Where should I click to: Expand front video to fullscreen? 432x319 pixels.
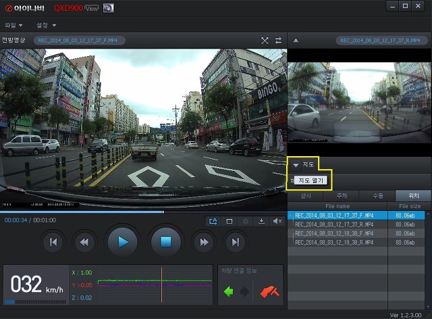coord(265,41)
